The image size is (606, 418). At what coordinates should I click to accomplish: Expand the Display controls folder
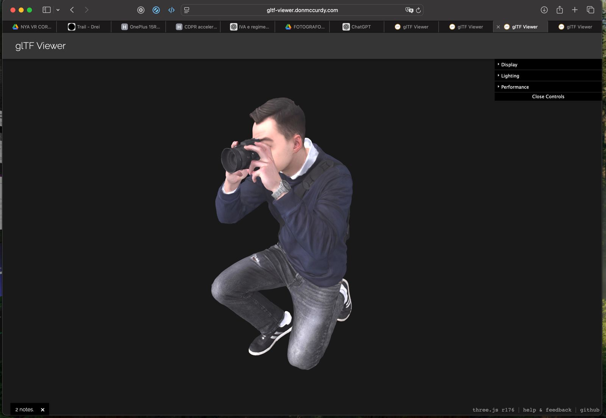pos(548,64)
